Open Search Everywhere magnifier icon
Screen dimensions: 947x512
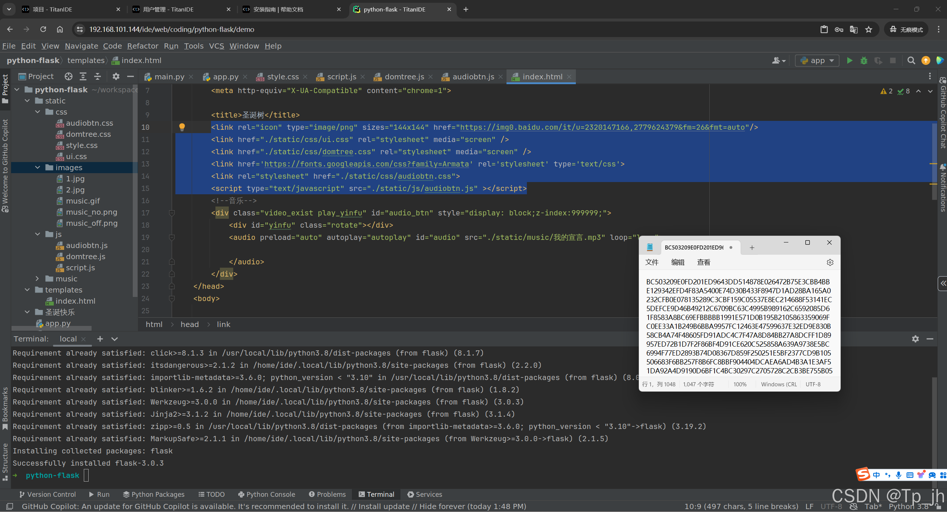pyautogui.click(x=911, y=60)
